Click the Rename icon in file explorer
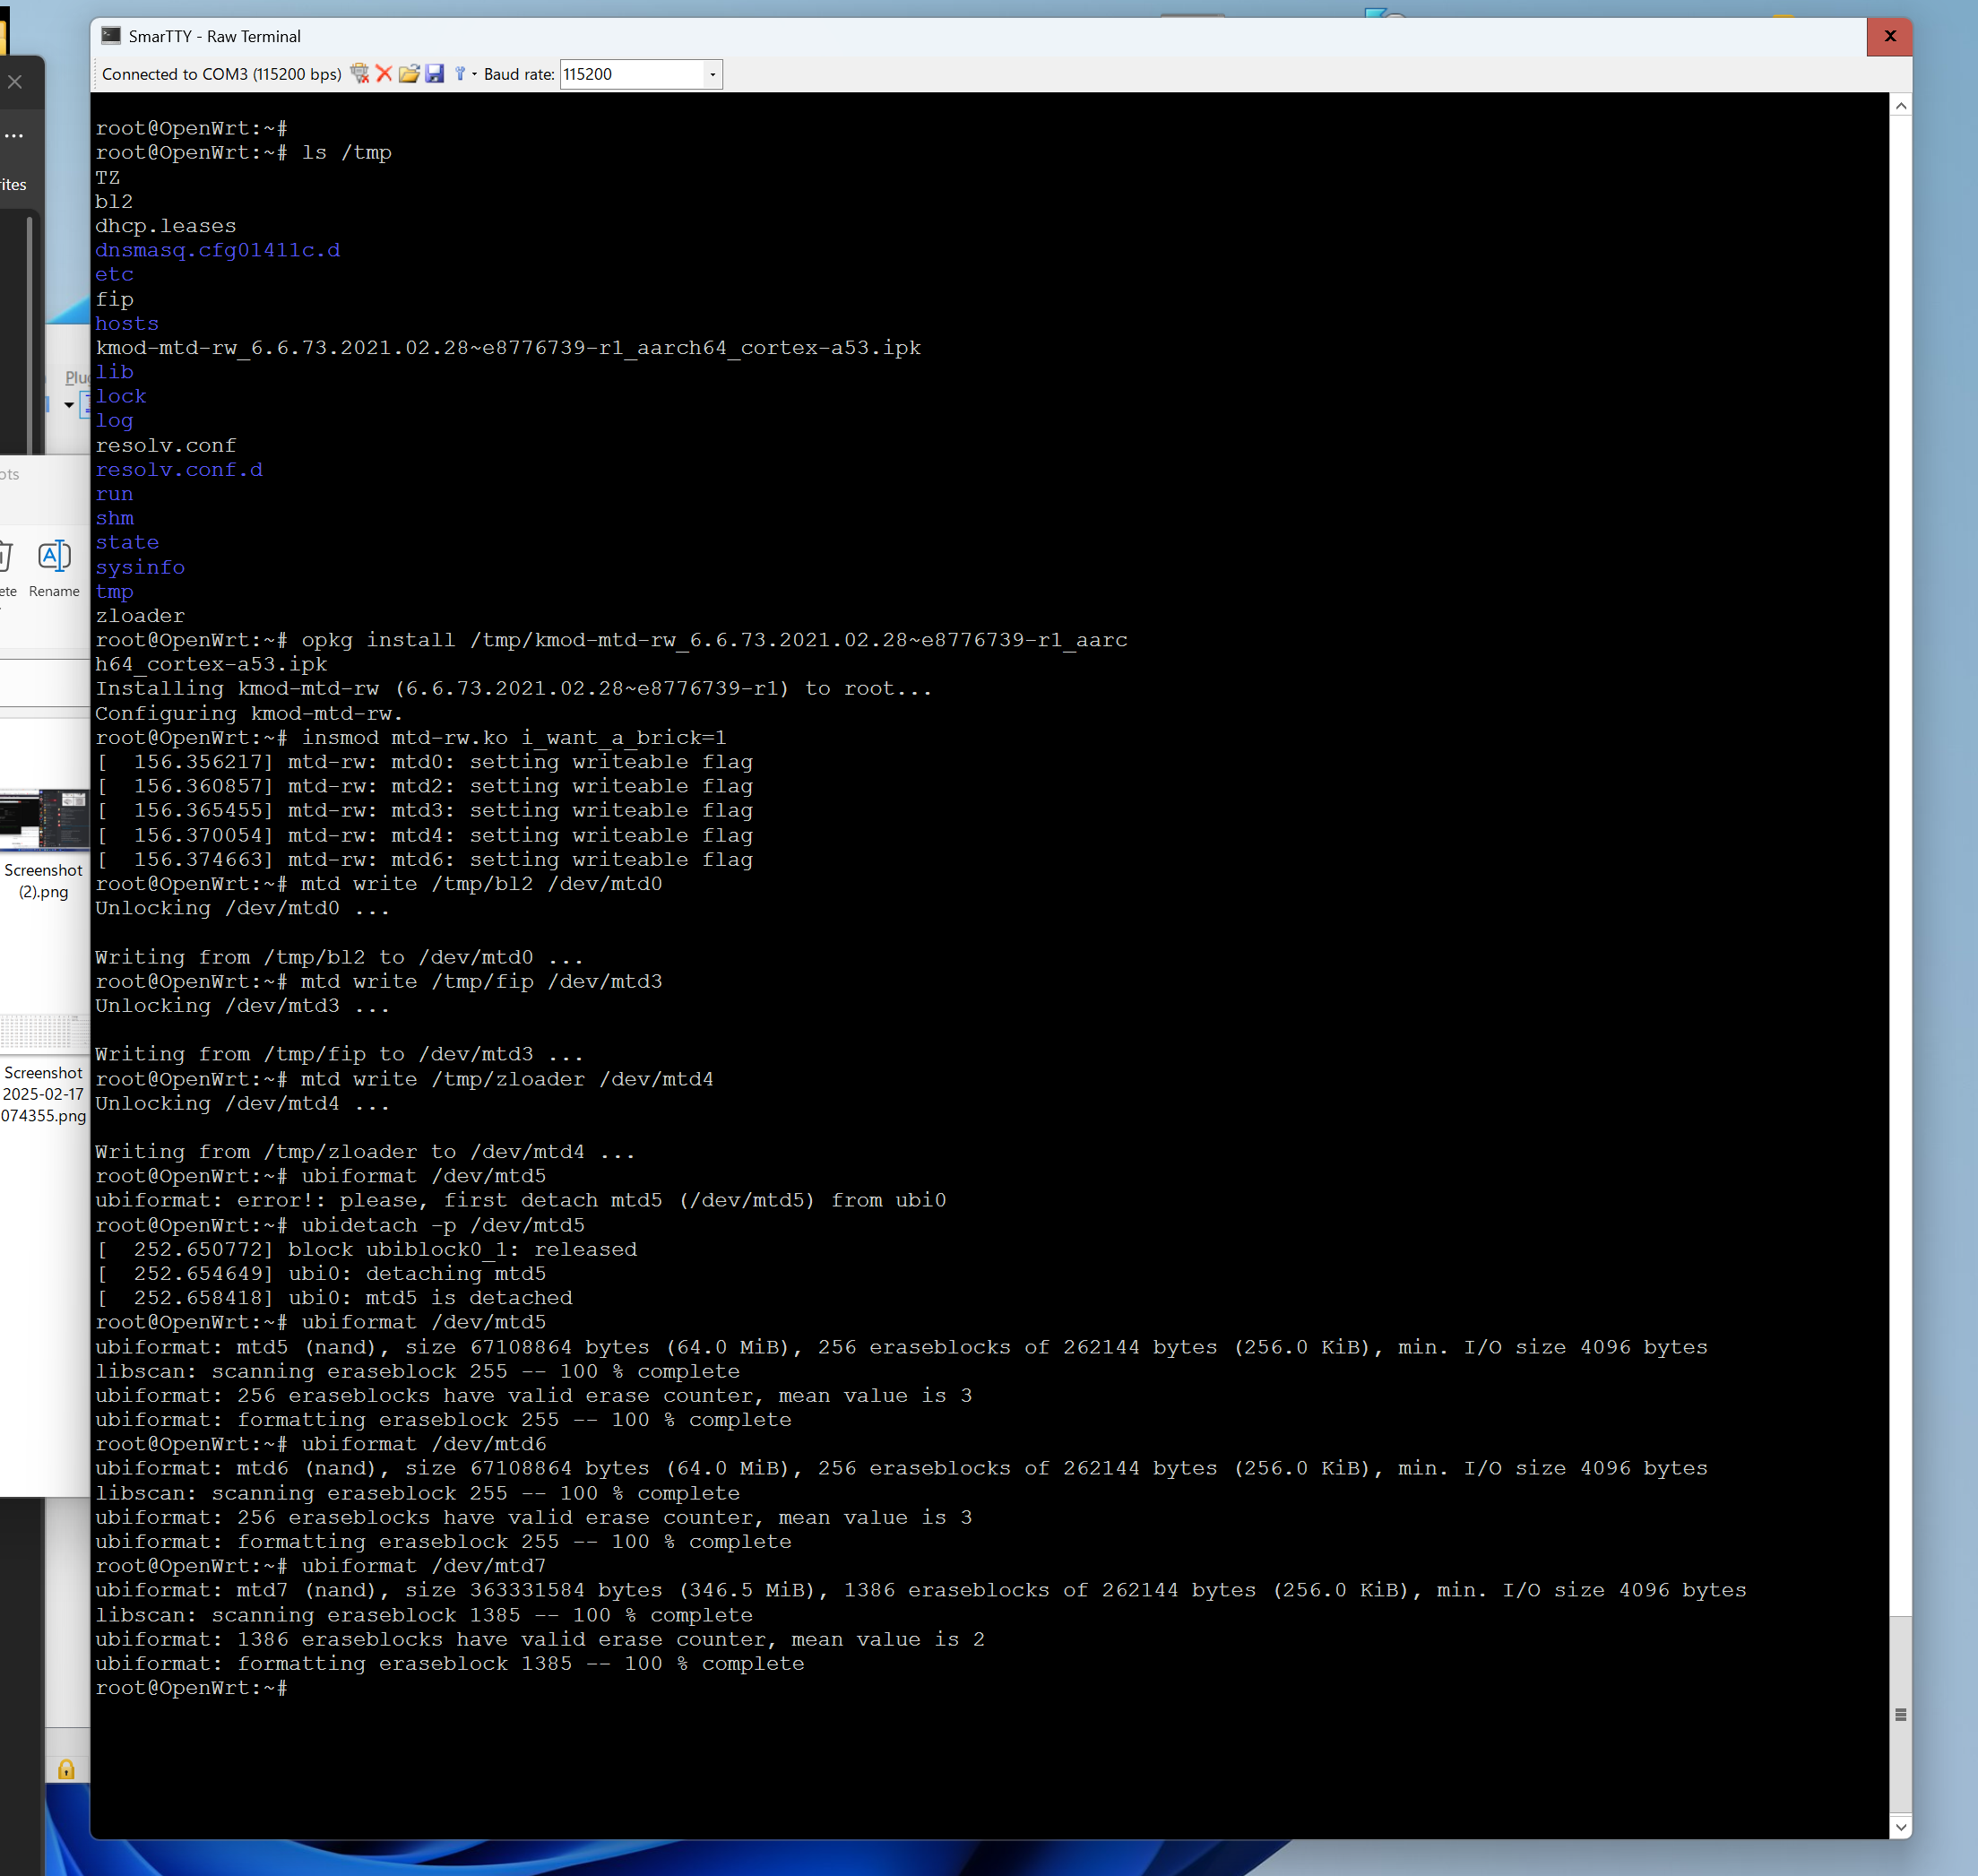The width and height of the screenshot is (1978, 1876). pyautogui.click(x=54, y=557)
